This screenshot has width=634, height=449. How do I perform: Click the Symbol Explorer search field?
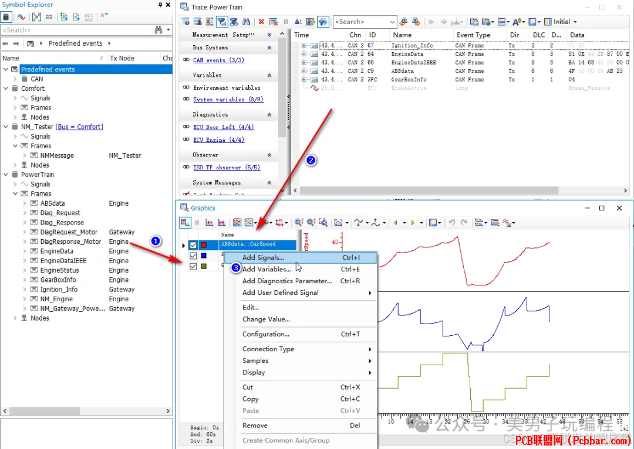[x=77, y=30]
